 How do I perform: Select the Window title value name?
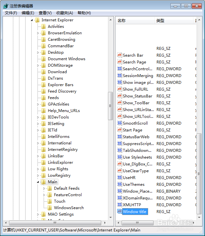(x=135, y=212)
